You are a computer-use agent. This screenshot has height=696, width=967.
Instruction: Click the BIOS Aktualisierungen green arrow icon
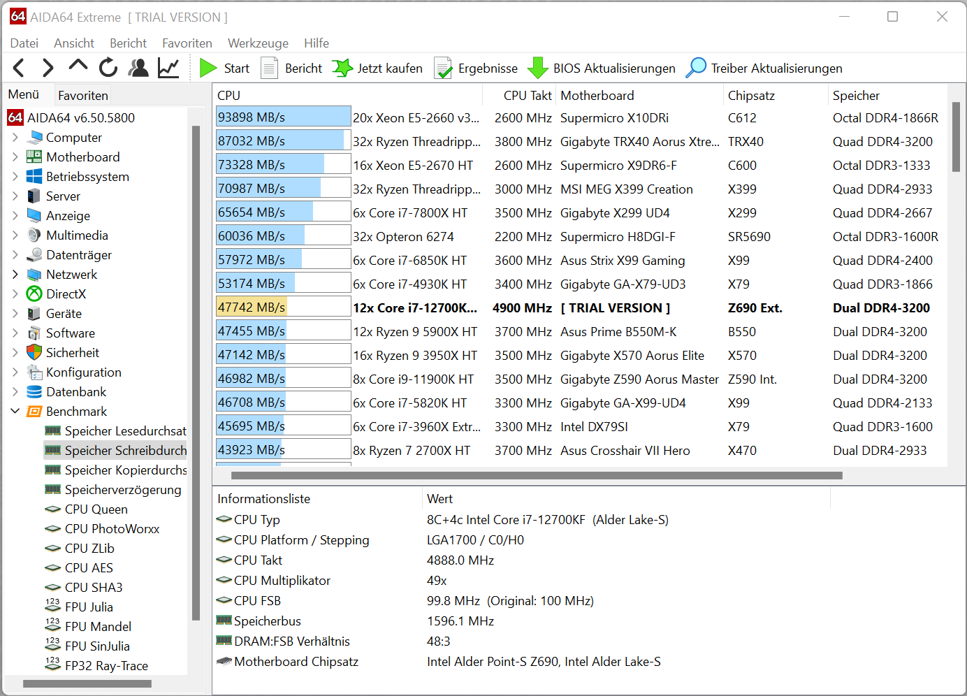pos(537,68)
